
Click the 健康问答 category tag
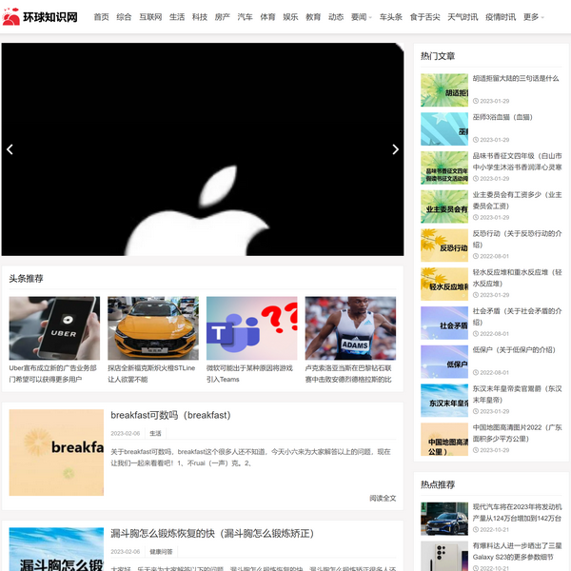pyautogui.click(x=161, y=551)
